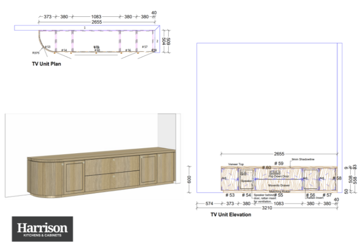The width and height of the screenshot is (364, 246).
Task: Click the 600 height dimension left of the elevation
Action: [189, 180]
